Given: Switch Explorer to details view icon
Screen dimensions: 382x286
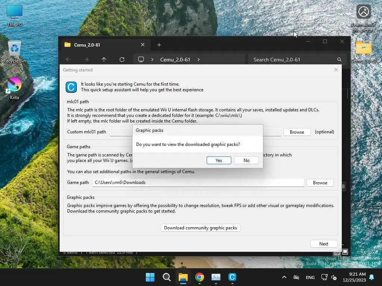Looking at the screenshot, I should click(337, 253).
